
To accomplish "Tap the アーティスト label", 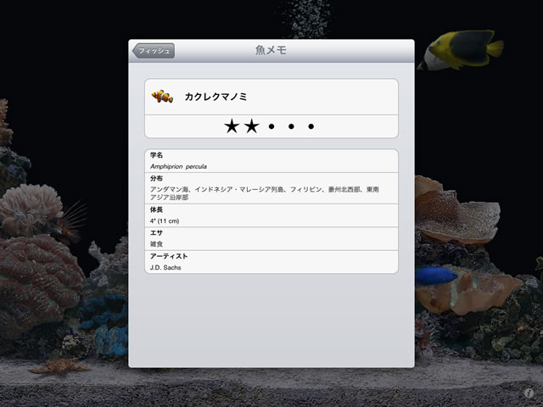I will click(169, 256).
